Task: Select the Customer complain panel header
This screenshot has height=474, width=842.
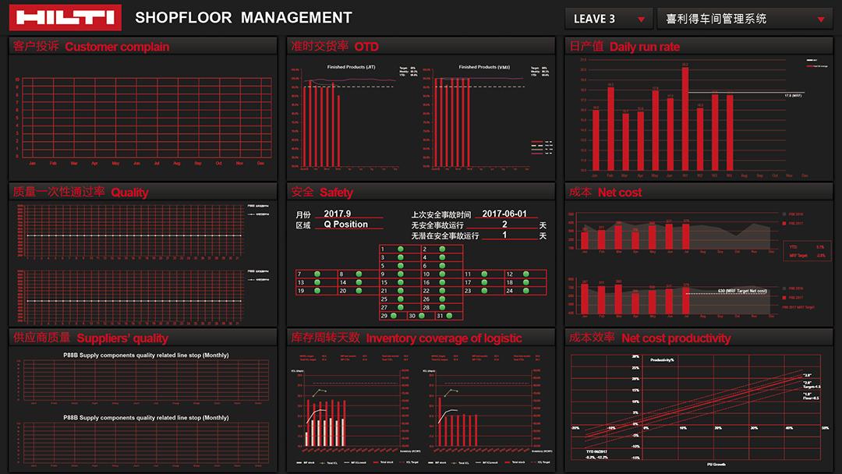Action: (143, 46)
